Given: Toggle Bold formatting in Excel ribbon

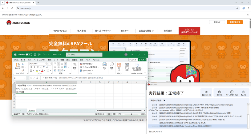Looking at the screenshot, I should (31, 67).
